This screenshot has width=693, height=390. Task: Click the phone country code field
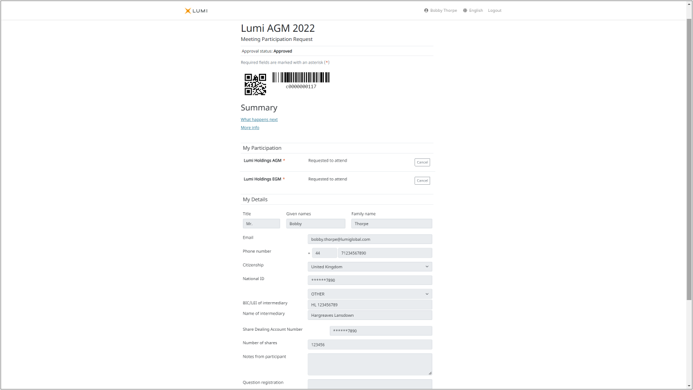pos(324,253)
